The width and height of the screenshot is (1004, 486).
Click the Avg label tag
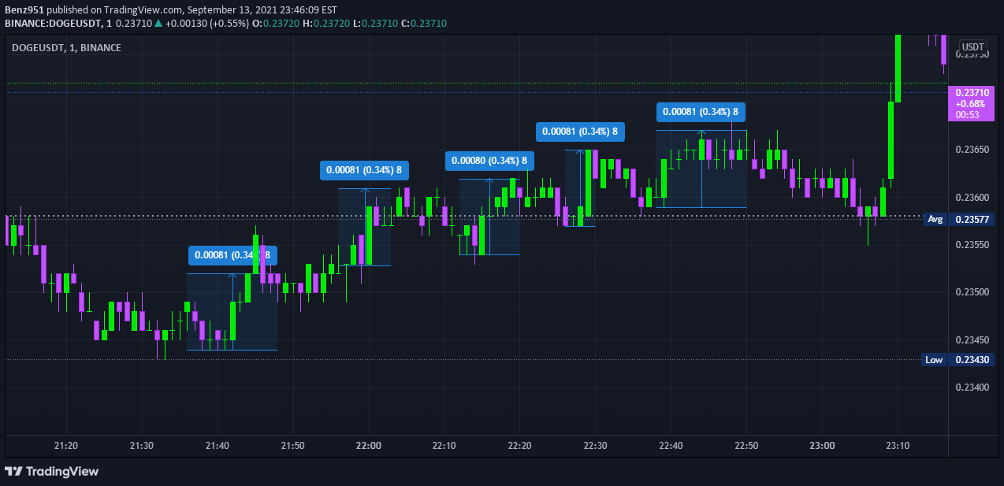(935, 220)
